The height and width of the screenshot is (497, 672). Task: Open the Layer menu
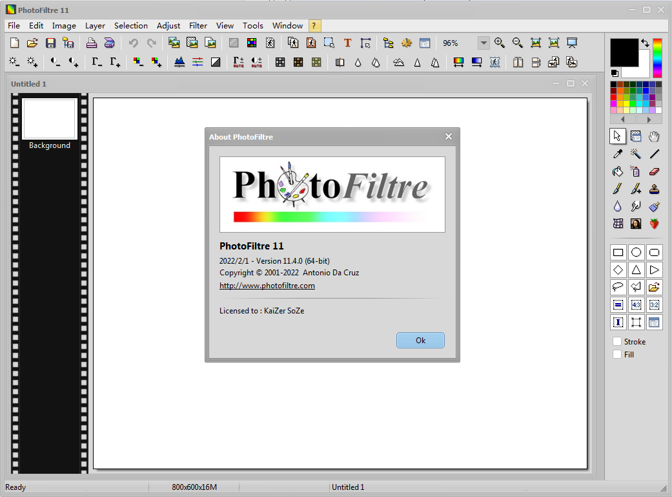tap(94, 26)
